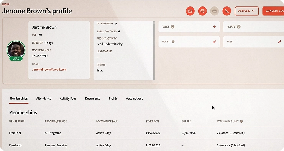Screen dimensions: 284x151
Task: Click Jerome Brown's profile photo
Action: click(16, 49)
